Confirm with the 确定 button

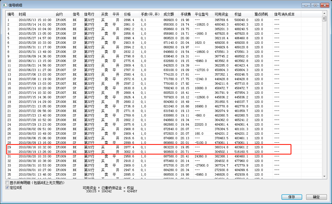(x=316, y=197)
